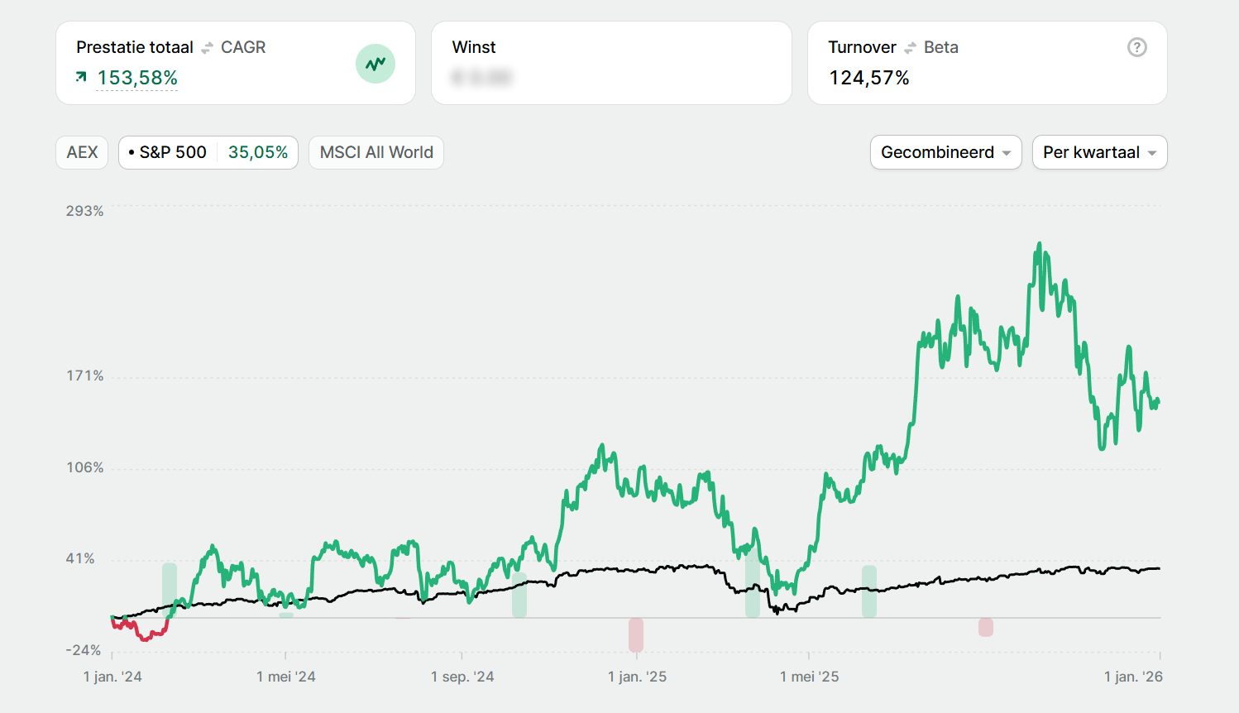Switch to the Beta metric
The height and width of the screenshot is (713, 1239).
click(x=940, y=47)
